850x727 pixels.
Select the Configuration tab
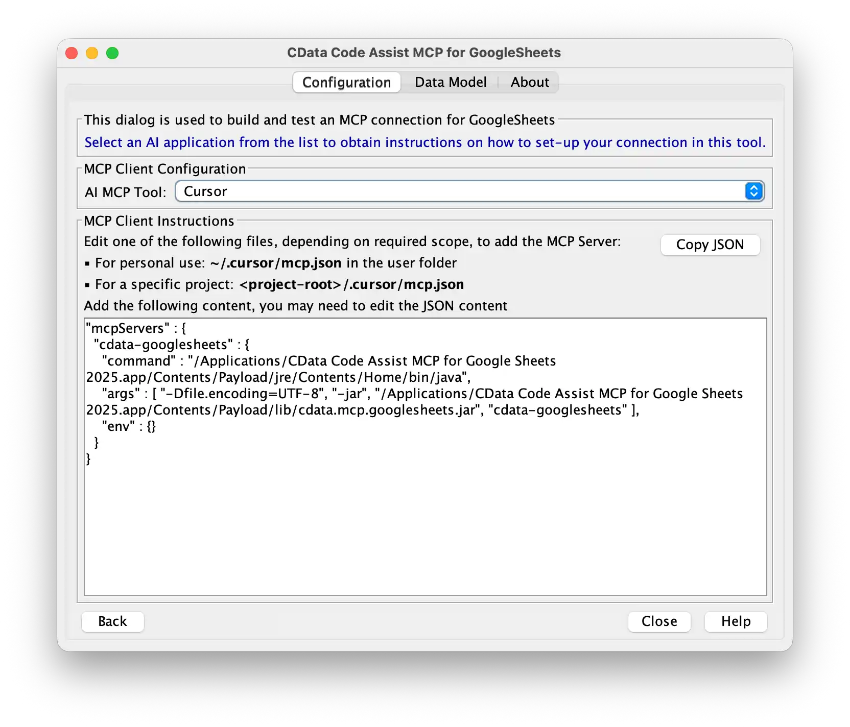pos(346,82)
